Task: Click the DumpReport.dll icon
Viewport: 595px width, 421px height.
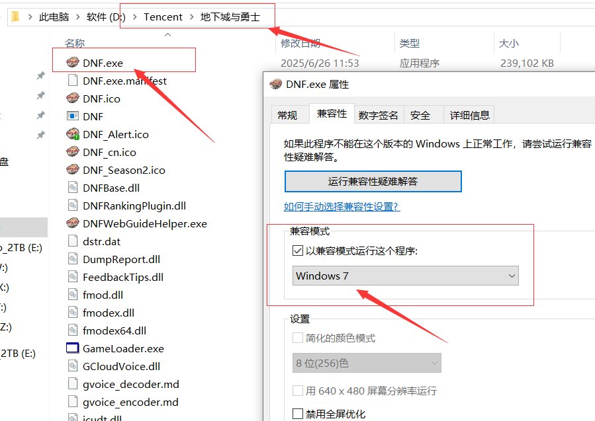Action: coord(73,258)
